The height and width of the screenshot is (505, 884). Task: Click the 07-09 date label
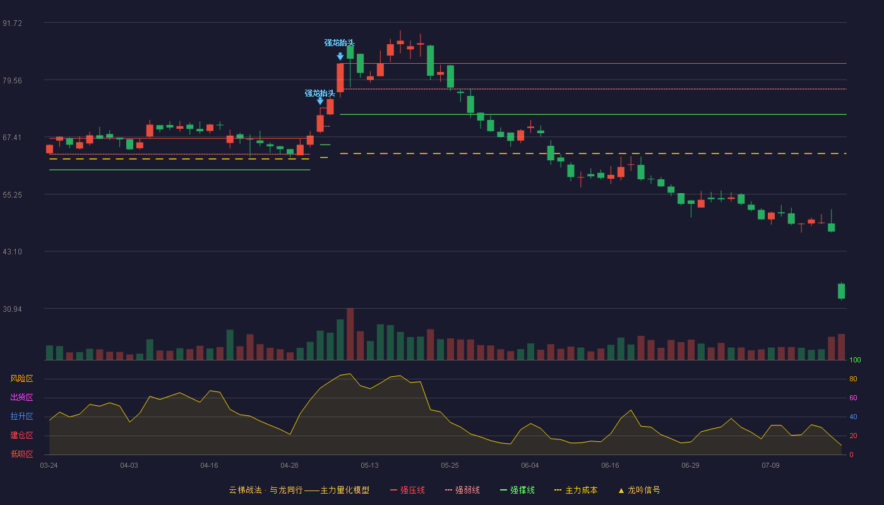click(x=770, y=465)
